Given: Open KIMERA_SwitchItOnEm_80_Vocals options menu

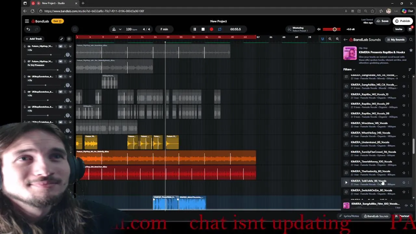Looking at the screenshot, I should (409, 192).
